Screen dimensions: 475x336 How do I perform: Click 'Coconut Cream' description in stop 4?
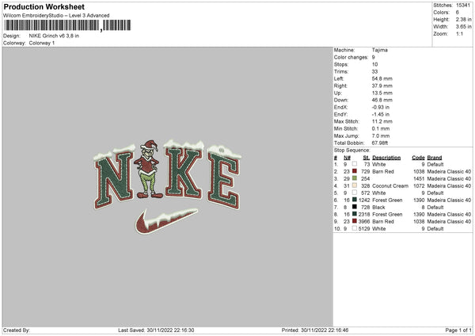click(x=390, y=185)
